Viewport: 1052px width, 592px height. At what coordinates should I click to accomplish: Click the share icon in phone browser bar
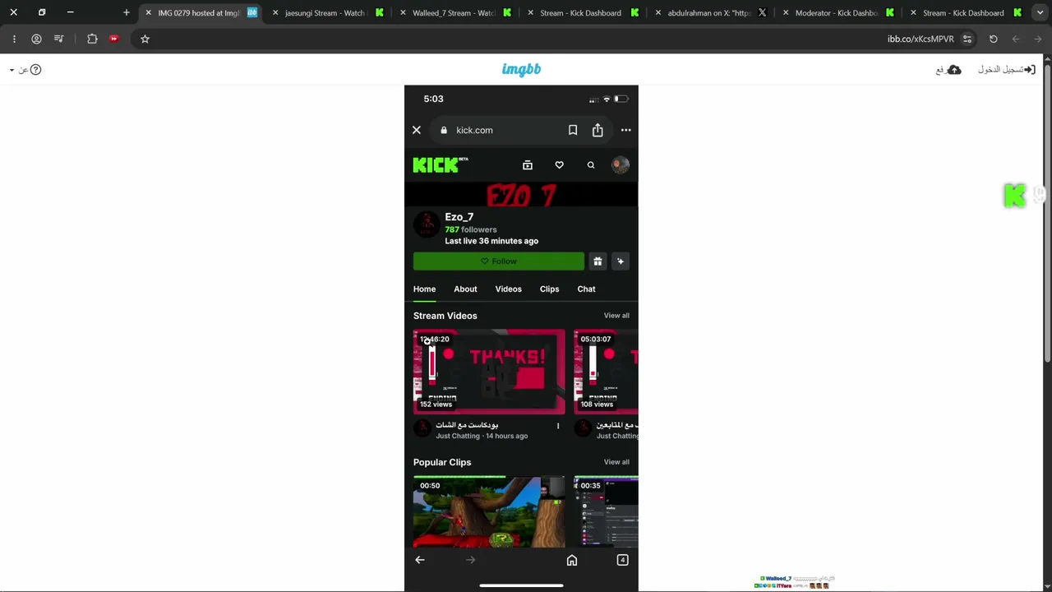(598, 130)
